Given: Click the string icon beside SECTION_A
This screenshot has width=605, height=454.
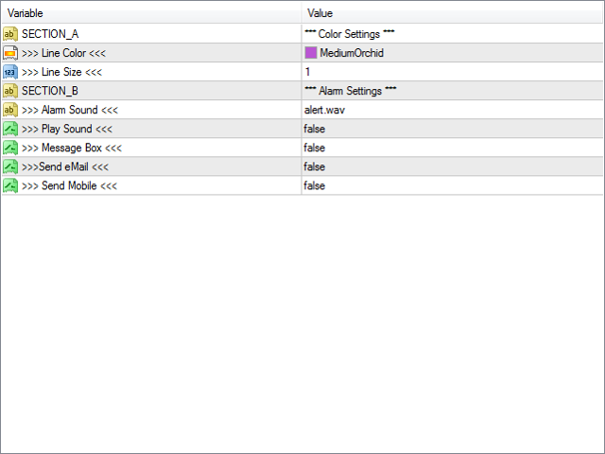Looking at the screenshot, I should (10, 34).
